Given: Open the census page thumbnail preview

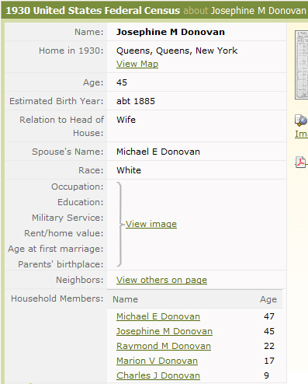Looking at the screenshot, I should pyautogui.click(x=302, y=65).
